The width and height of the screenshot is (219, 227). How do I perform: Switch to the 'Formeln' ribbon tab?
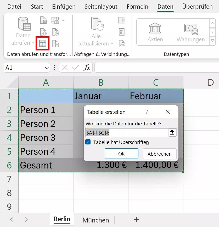137,7
